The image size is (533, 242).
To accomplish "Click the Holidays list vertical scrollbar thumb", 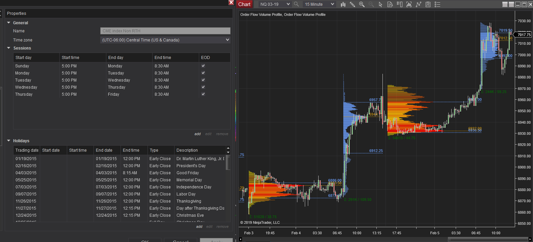I will (228, 163).
